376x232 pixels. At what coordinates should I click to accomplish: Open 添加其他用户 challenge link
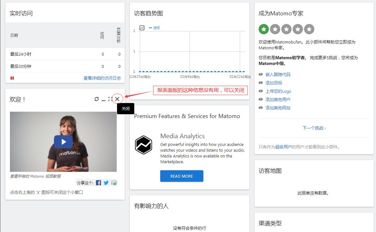pyautogui.click(x=278, y=99)
